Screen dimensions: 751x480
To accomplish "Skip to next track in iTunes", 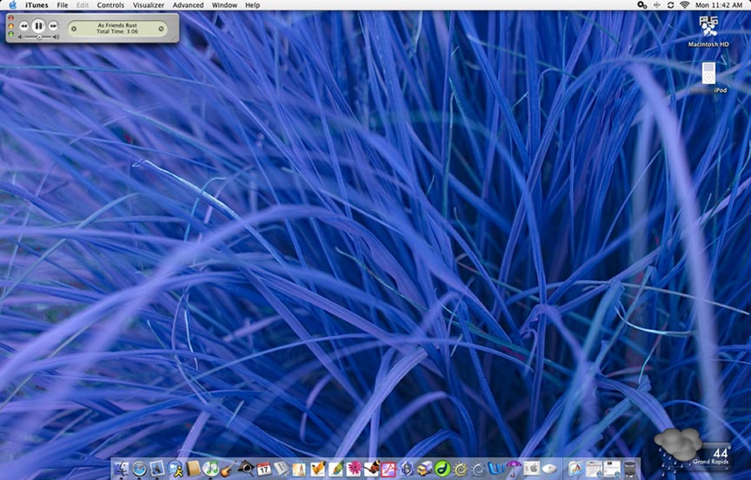I will coord(53,26).
